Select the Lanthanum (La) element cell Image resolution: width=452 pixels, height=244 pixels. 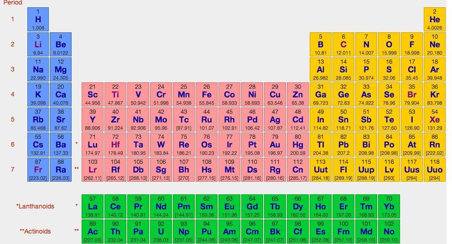[93, 206]
